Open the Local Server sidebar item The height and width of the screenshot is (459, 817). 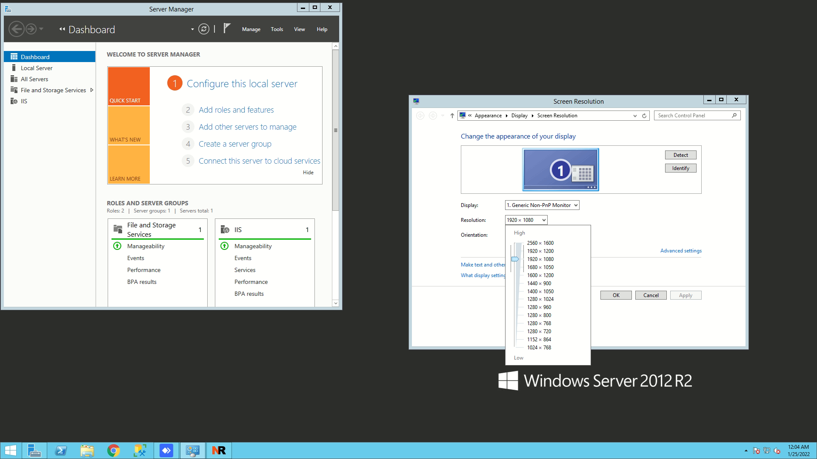[37, 68]
